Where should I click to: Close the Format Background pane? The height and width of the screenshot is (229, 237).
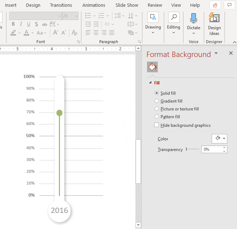tap(231, 53)
